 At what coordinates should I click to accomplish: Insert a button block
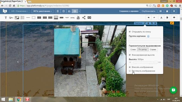(x=61, y=18)
